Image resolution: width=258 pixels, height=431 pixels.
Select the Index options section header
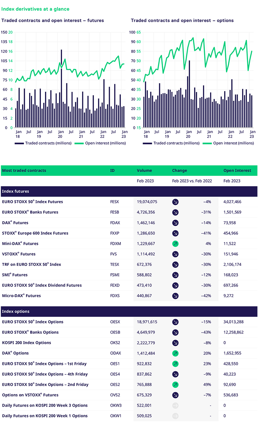coord(129,311)
